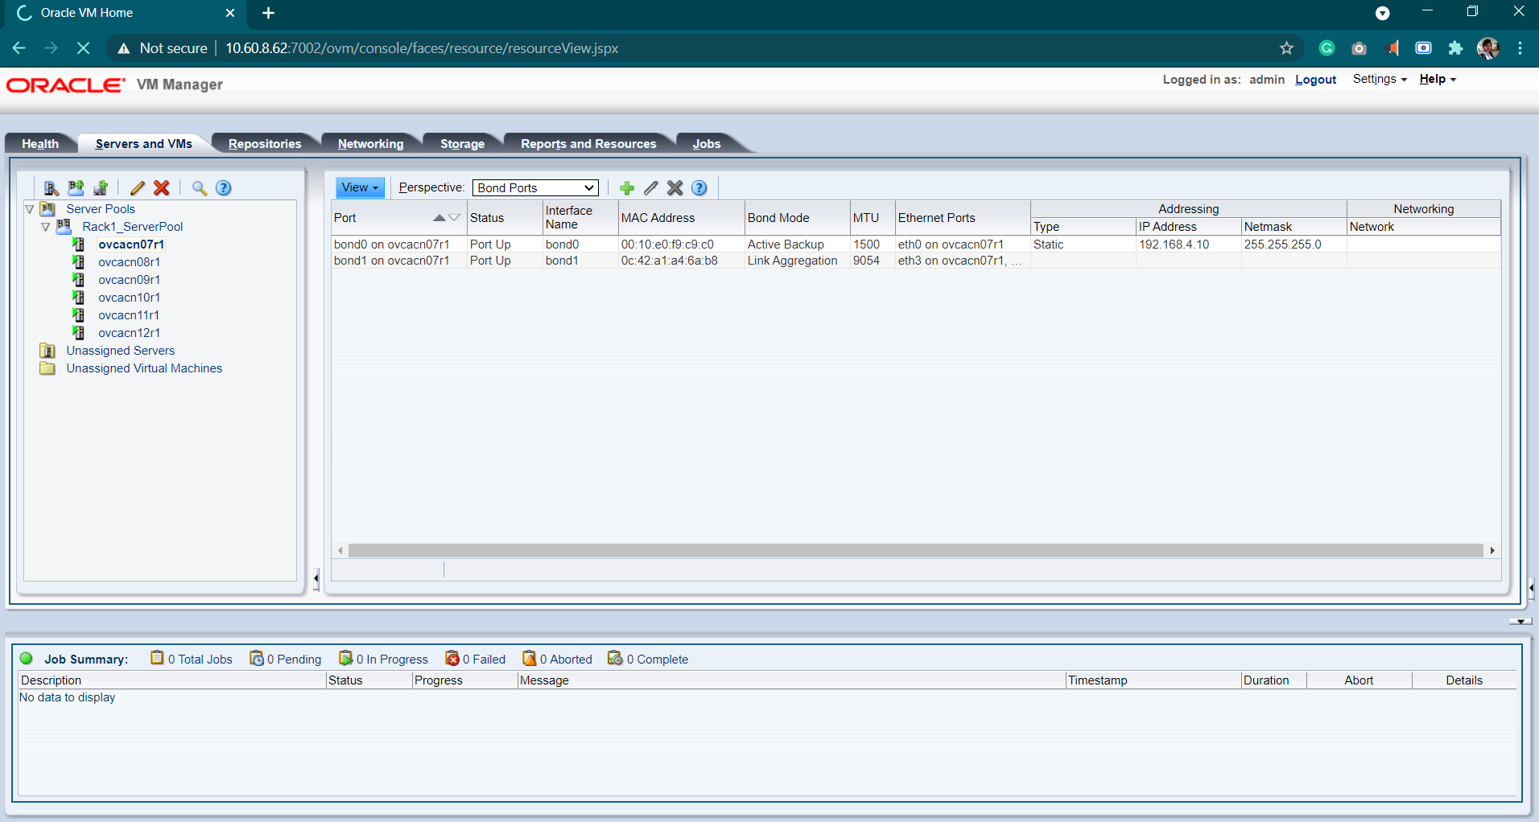
Task: Select server ovcacn09r1 in the tree
Action: click(129, 280)
